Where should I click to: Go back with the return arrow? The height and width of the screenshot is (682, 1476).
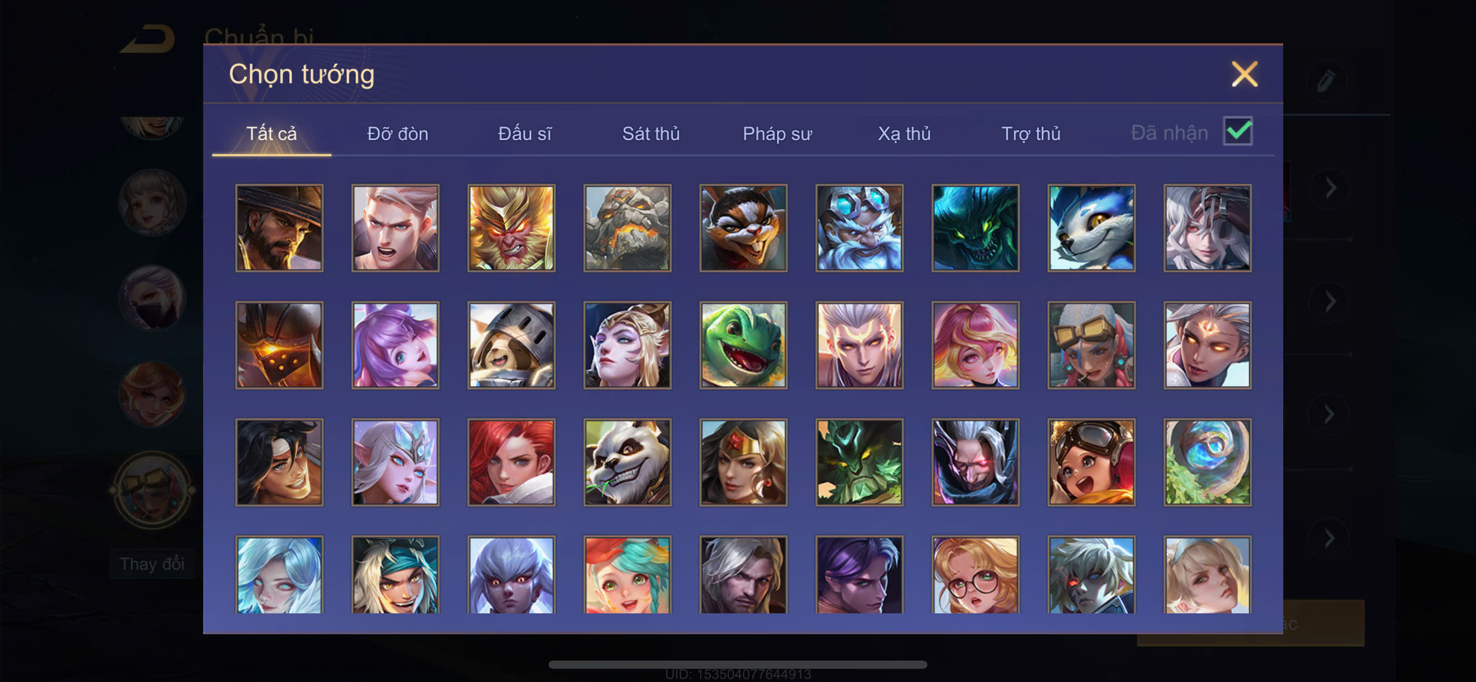point(147,38)
